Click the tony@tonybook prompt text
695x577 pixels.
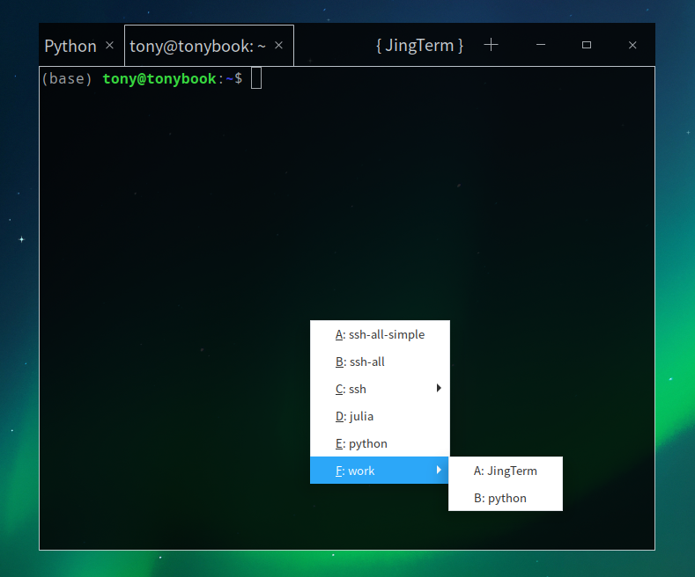[159, 79]
